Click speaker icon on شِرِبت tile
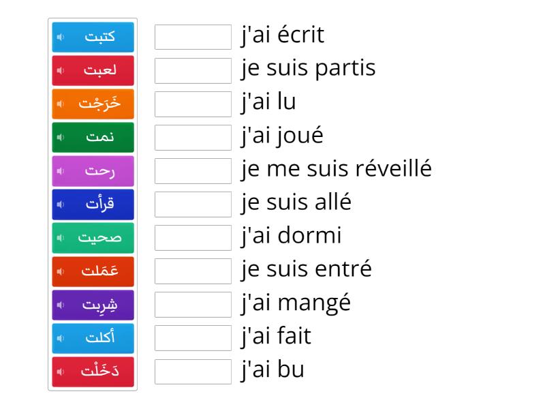Image resolution: width=545 pixels, height=409 pixels. click(x=61, y=304)
